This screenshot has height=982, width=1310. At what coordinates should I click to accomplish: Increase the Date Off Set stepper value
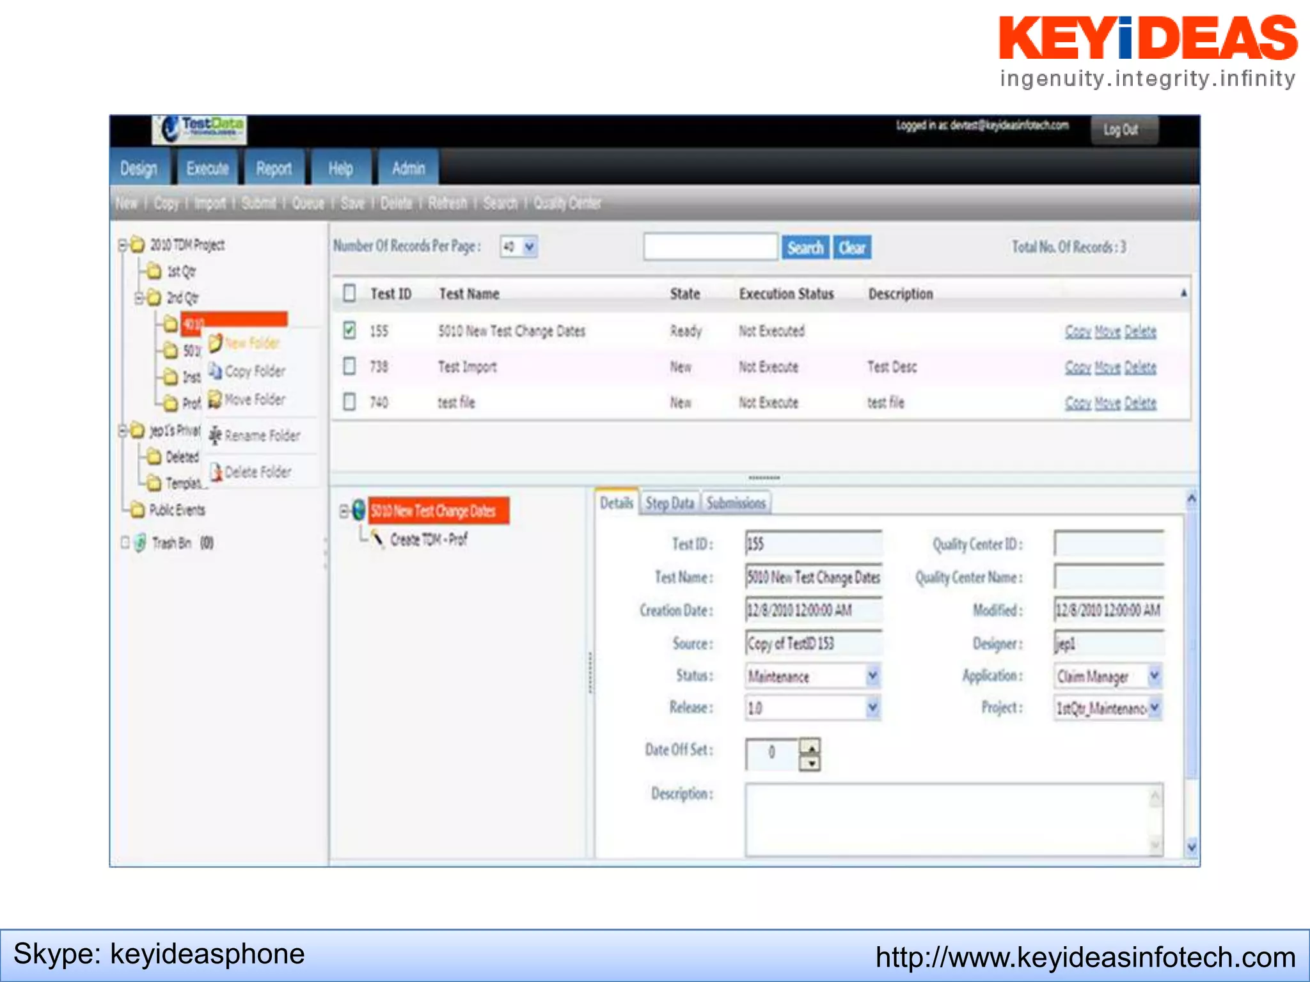click(810, 747)
